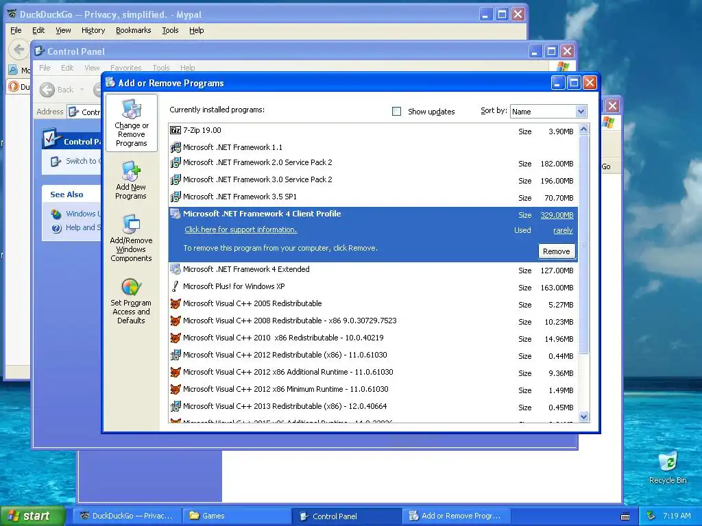Switch to Control Panel taskbar button
This screenshot has width=702, height=526.
pyautogui.click(x=346, y=516)
